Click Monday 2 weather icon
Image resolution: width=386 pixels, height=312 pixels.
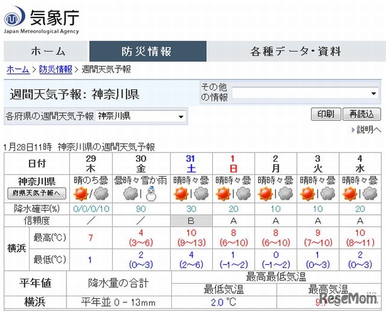[275, 194]
